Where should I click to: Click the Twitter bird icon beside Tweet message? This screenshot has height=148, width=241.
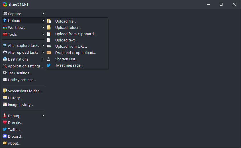49,65
